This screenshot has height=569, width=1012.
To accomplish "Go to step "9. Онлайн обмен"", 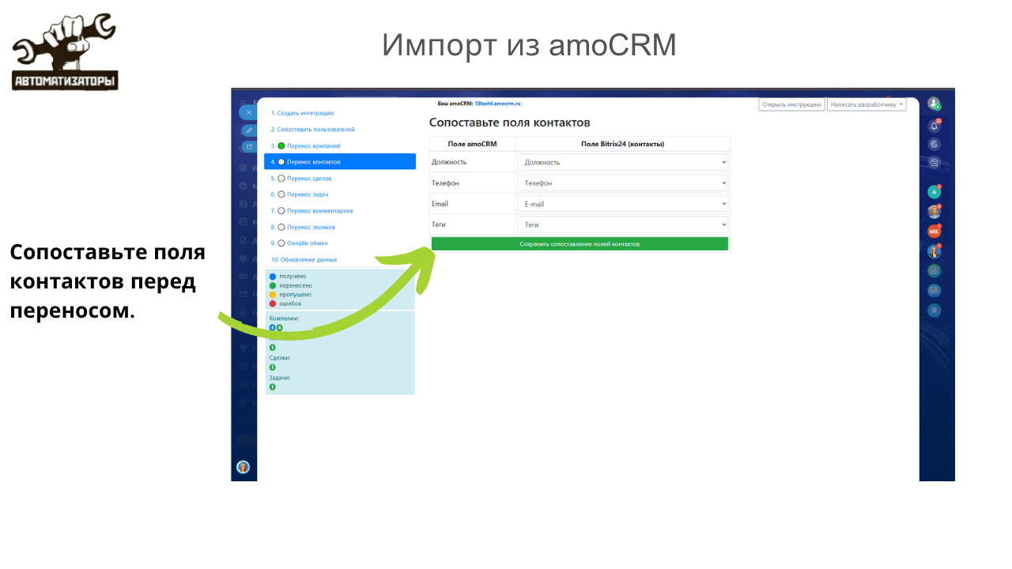I will [299, 243].
